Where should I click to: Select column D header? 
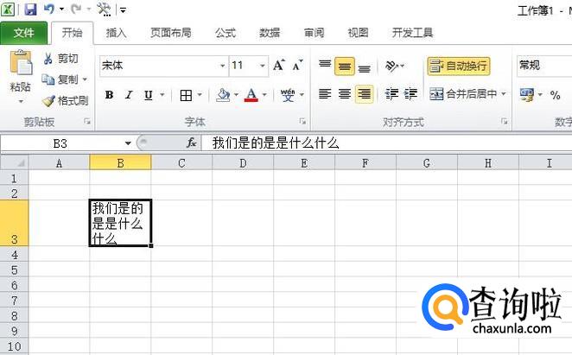243,163
